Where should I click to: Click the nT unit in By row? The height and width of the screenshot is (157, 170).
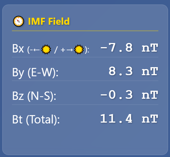(x=150, y=71)
